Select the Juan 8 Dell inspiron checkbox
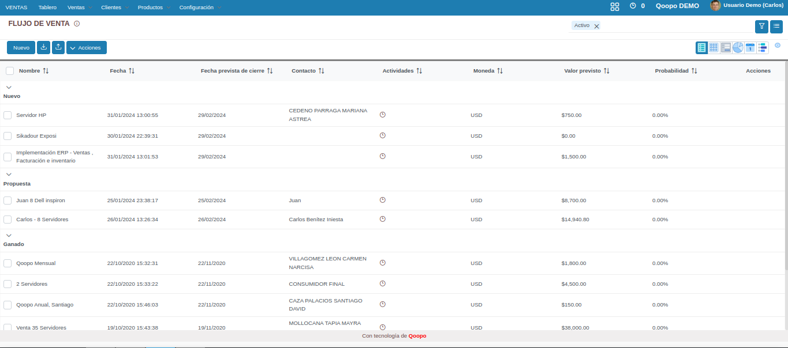 click(8, 201)
